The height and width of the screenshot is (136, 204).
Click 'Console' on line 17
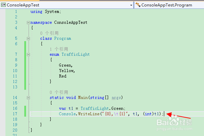(x=67, y=114)
